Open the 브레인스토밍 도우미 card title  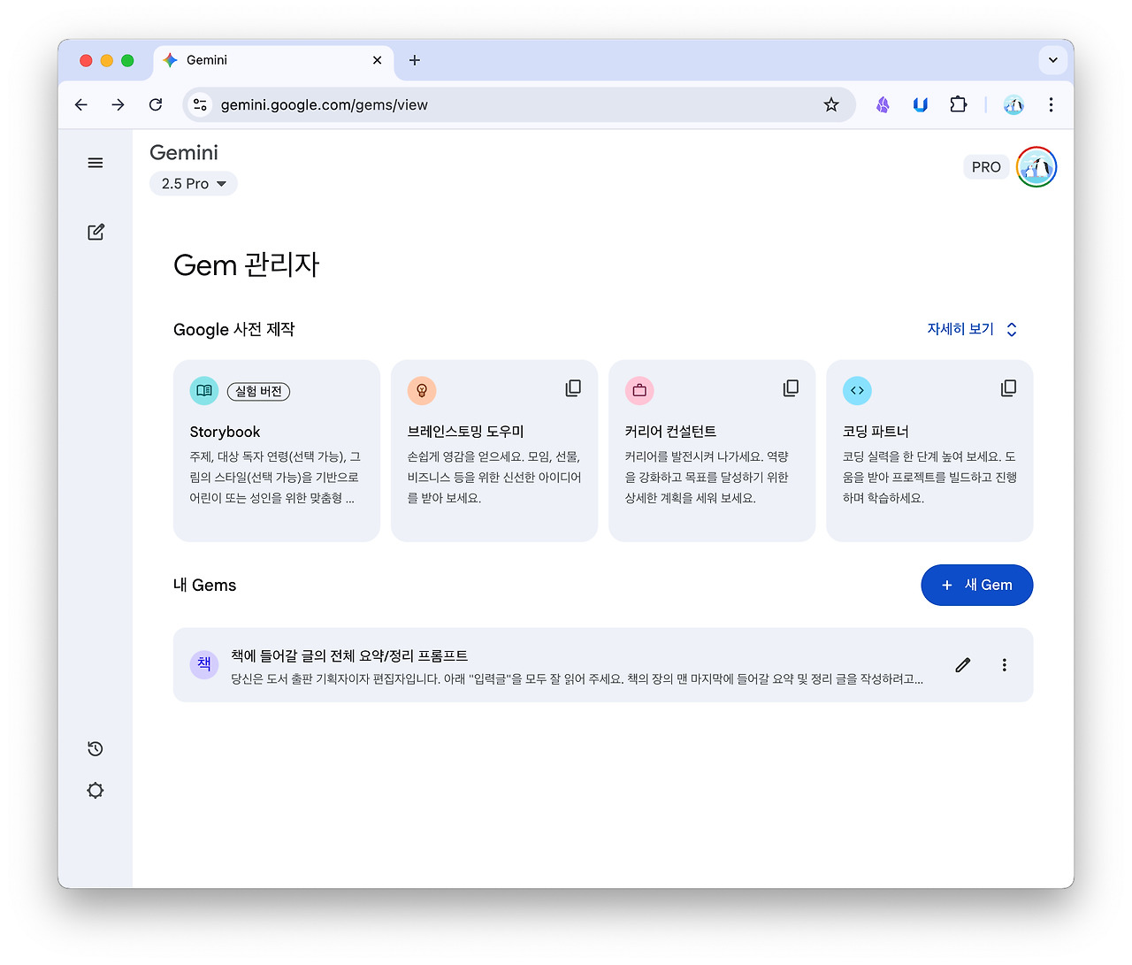(465, 432)
